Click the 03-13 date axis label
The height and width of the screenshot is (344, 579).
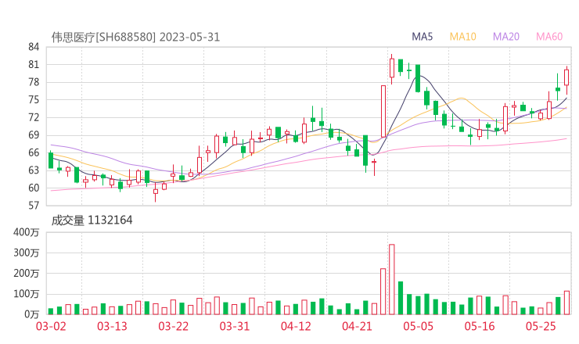click(112, 326)
